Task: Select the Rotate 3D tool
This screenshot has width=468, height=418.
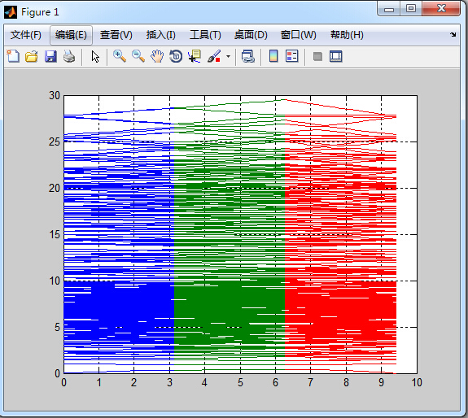Action: 176,56
